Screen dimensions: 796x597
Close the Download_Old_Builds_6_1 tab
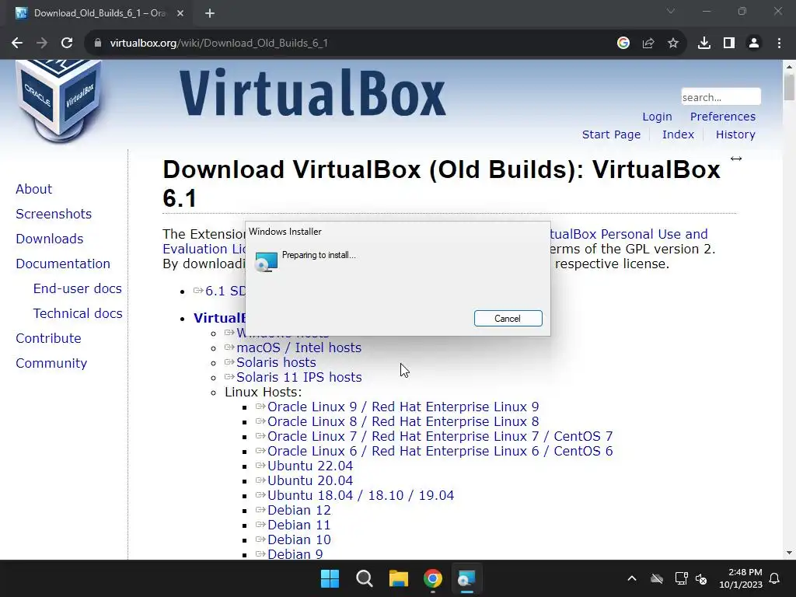[x=180, y=14]
